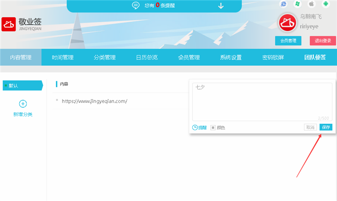Viewport: 337px width, 201px height.
Task: Click the 会员管理 button under the avatar
Action: [288, 40]
